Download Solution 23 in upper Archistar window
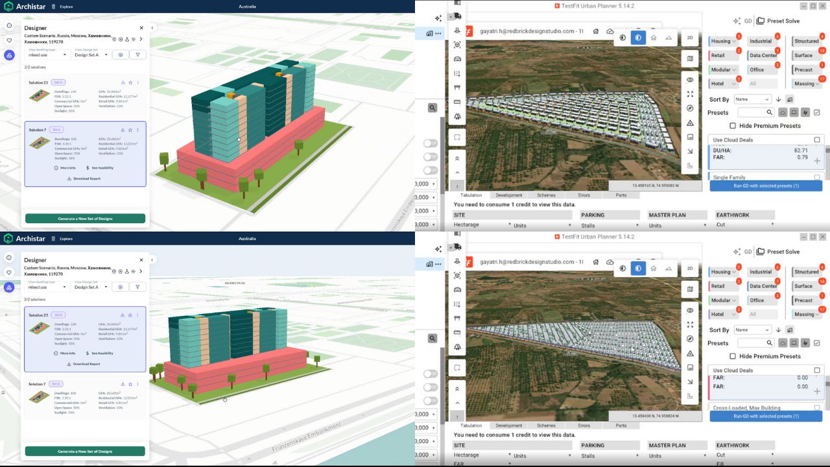Viewport: 830px width, 467px height. pos(123,82)
